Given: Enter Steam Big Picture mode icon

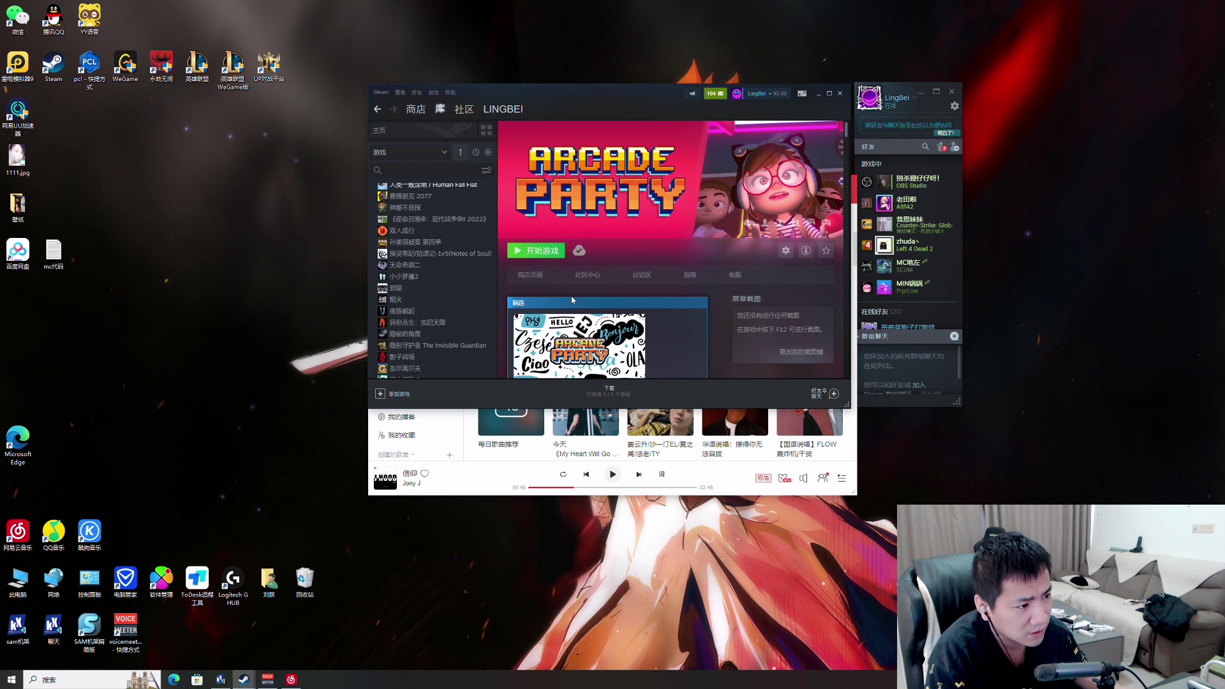Looking at the screenshot, I should pyautogui.click(x=802, y=93).
